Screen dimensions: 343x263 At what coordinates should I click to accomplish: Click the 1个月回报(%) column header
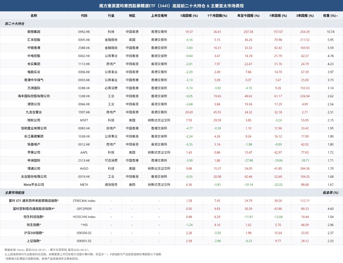point(217,16)
